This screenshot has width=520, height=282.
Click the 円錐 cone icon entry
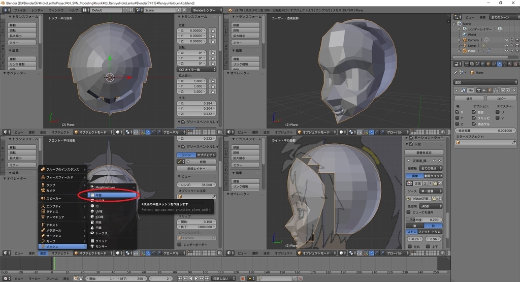coord(92,228)
